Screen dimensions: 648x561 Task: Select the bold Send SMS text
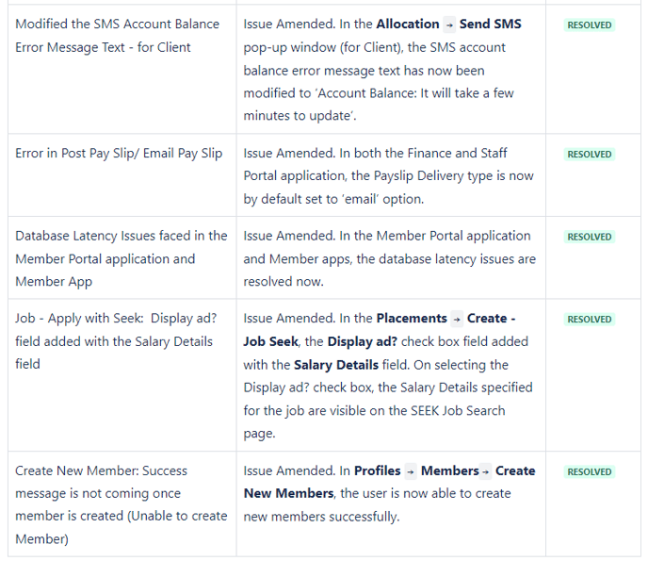coord(491,24)
